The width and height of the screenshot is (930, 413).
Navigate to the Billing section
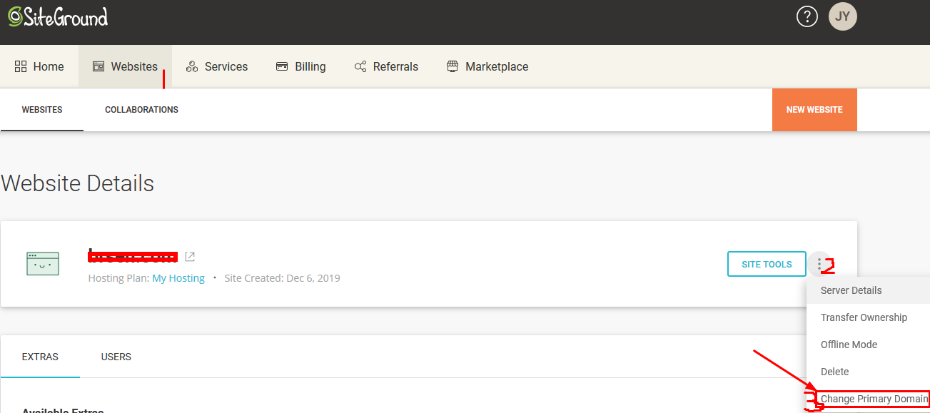300,66
